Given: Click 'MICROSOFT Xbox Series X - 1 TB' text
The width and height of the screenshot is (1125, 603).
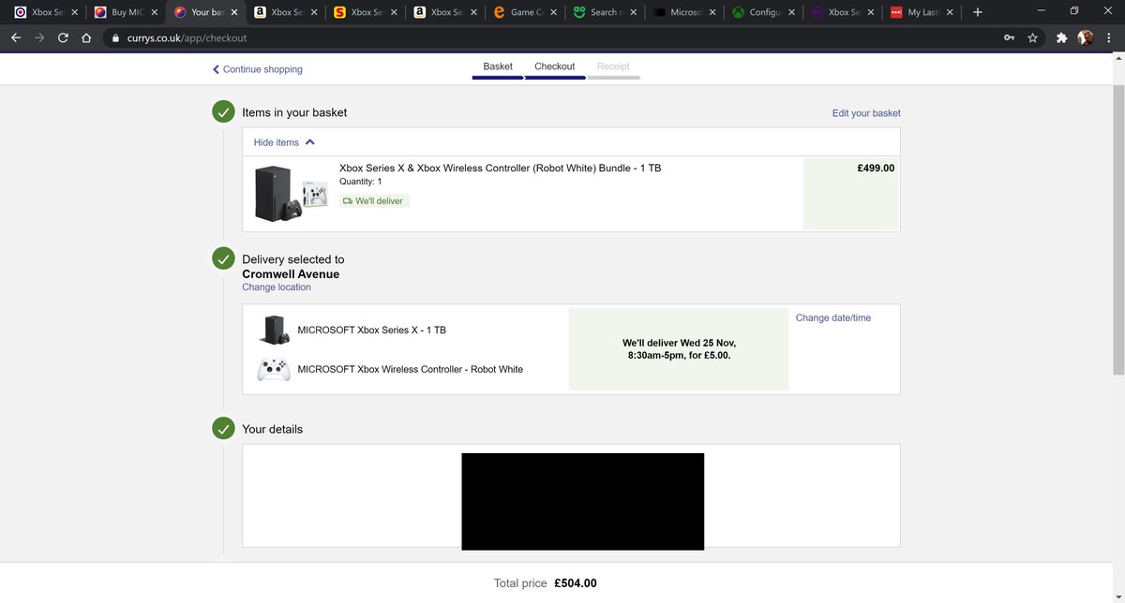Looking at the screenshot, I should point(371,331).
